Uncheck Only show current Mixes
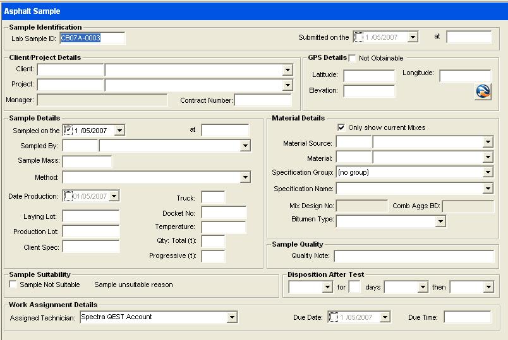 (342, 127)
